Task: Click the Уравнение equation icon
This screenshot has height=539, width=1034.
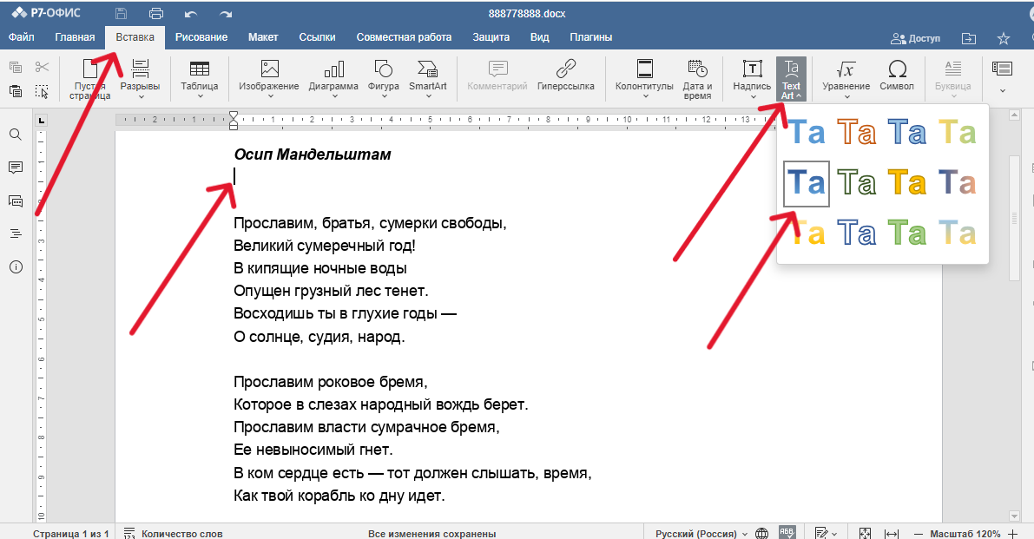Action: (x=846, y=70)
